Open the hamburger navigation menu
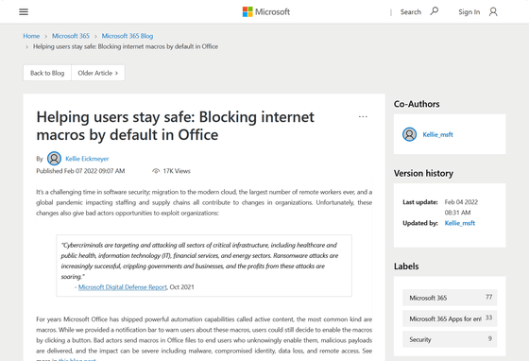The image size is (529, 361). pyautogui.click(x=24, y=11)
